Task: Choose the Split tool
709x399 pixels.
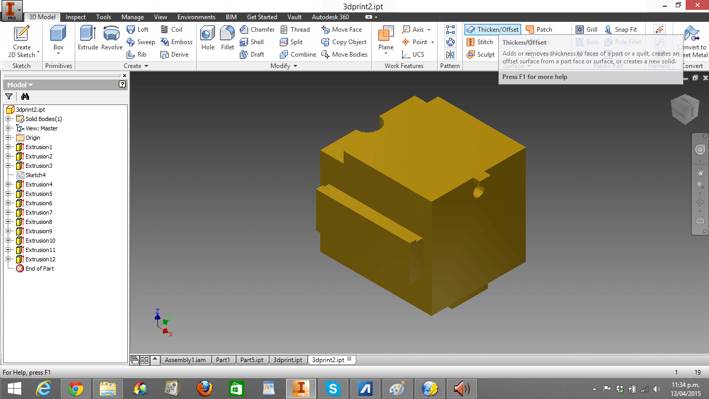Action: [292, 42]
